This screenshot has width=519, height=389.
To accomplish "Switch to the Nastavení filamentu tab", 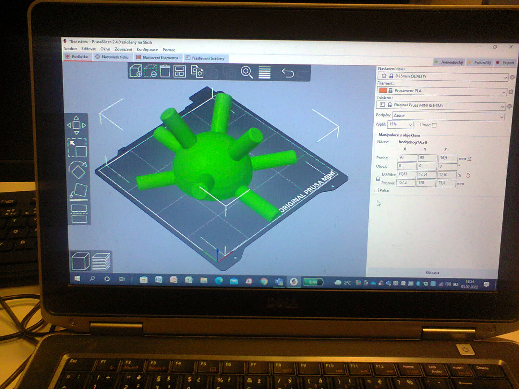I will click(x=157, y=58).
